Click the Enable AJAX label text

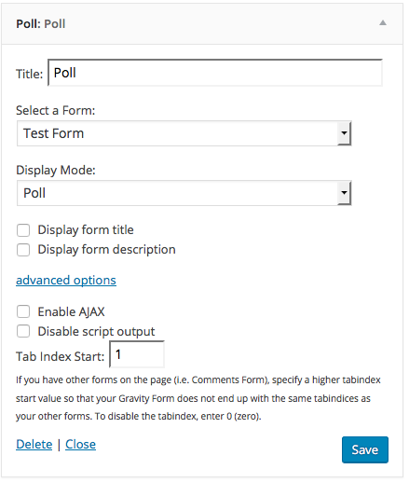coord(71,311)
